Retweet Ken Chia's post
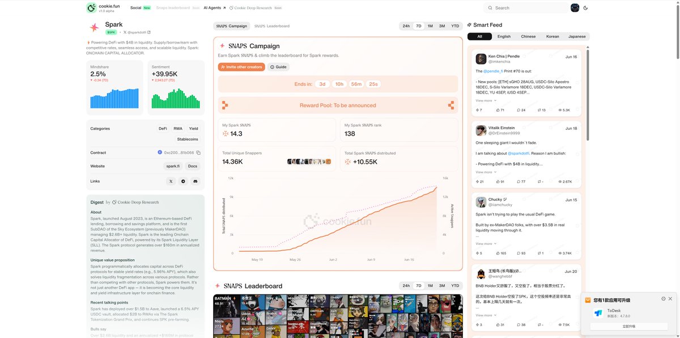Image resolution: width=680 pixels, height=338 pixels. [541, 110]
